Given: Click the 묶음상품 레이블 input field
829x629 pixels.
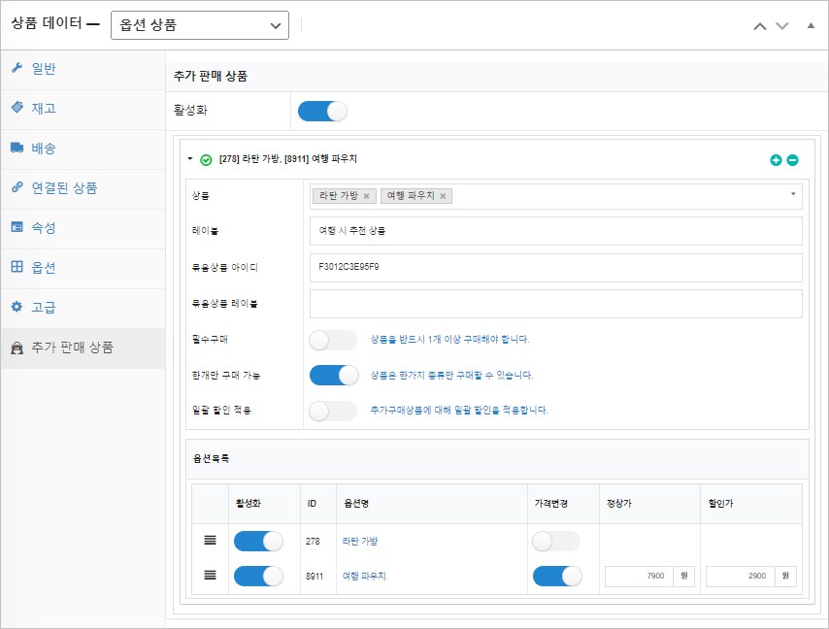Looking at the screenshot, I should [x=555, y=304].
